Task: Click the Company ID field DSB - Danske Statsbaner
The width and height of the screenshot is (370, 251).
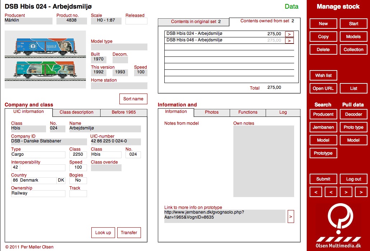Action: 49,142
